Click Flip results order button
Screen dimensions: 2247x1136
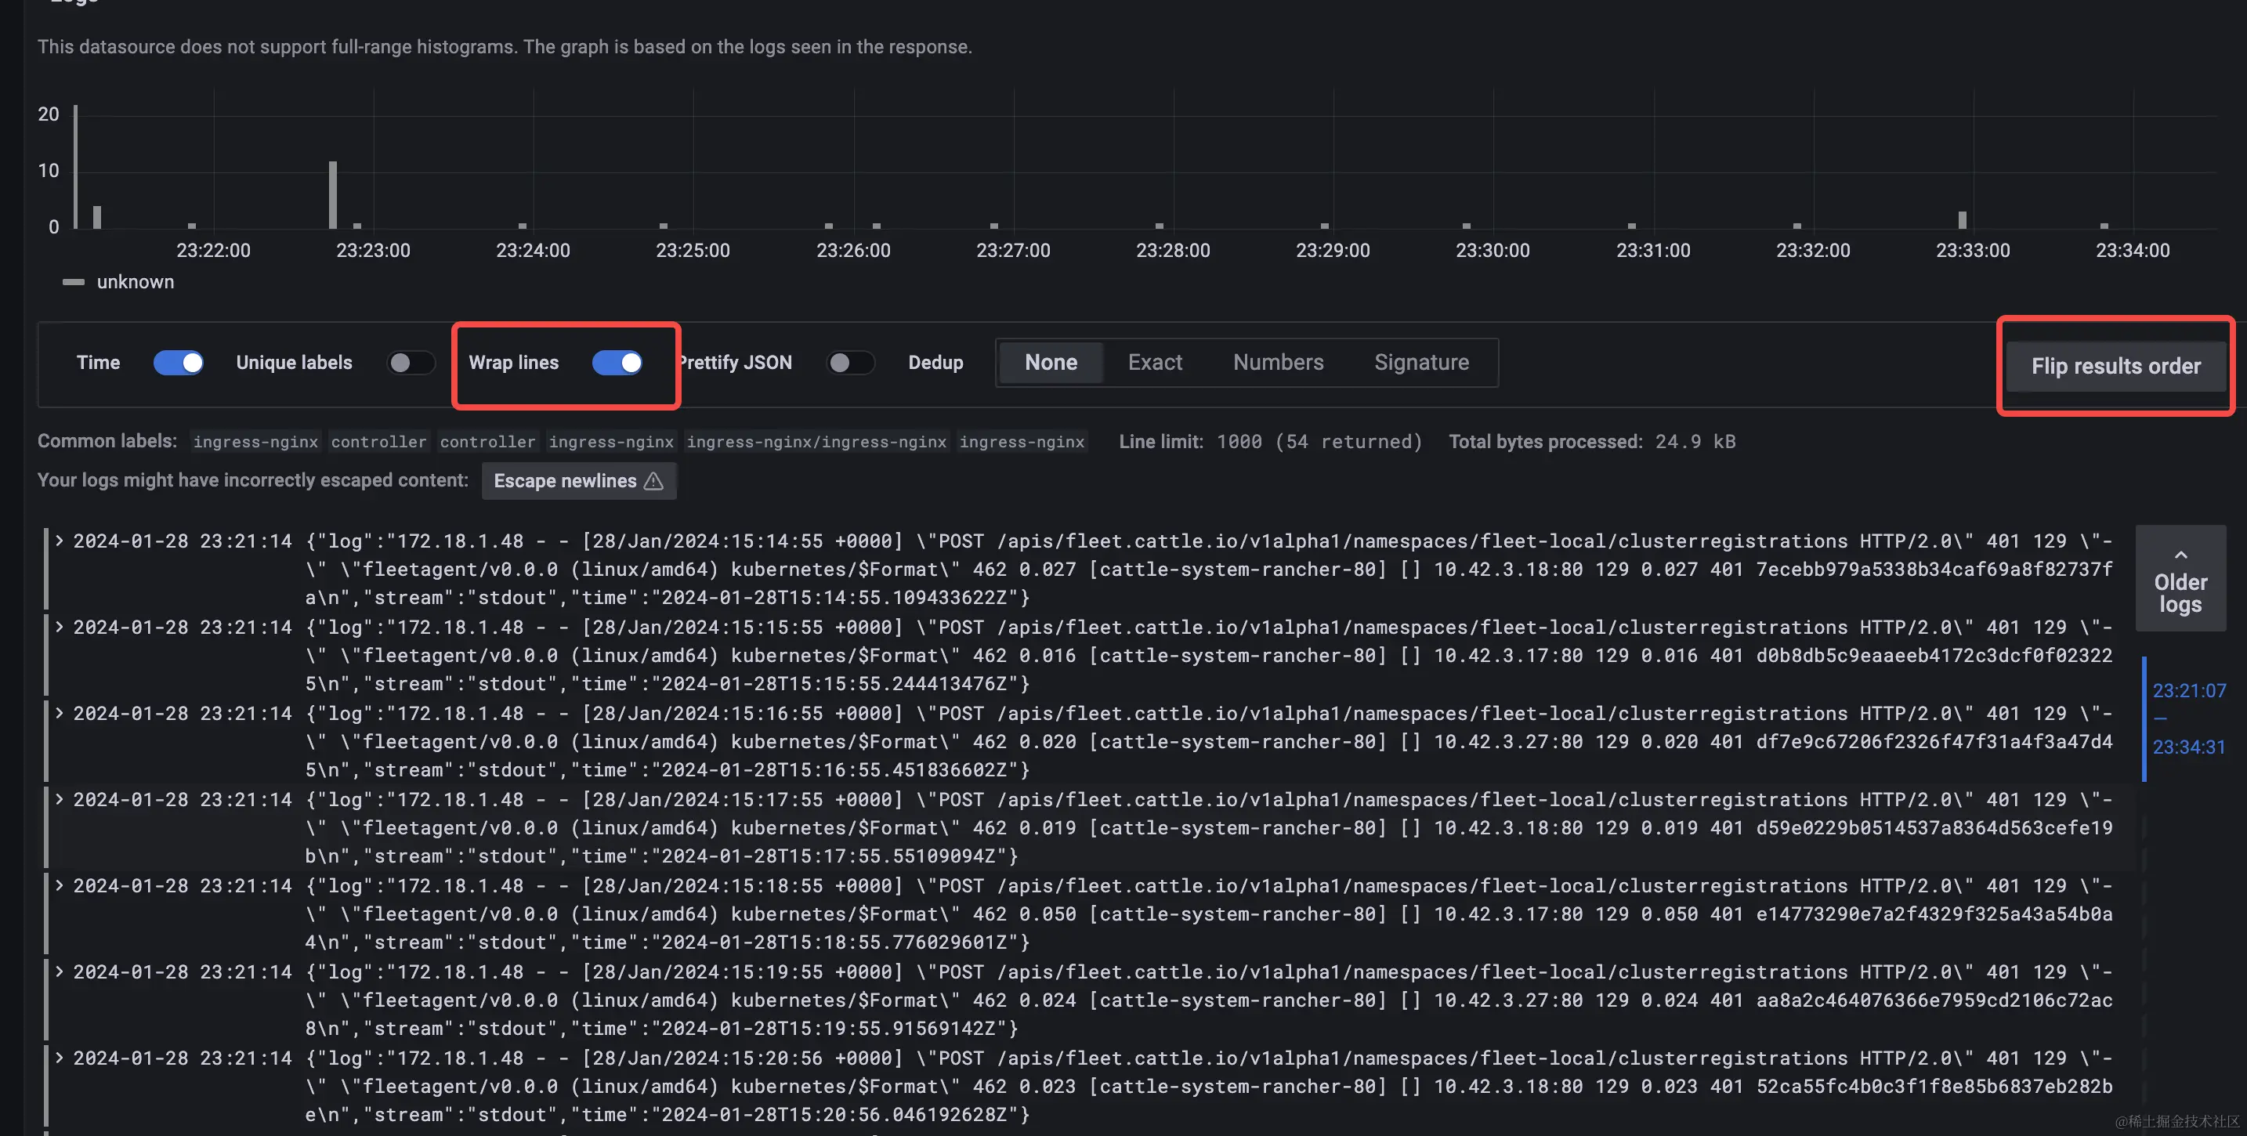2115,366
